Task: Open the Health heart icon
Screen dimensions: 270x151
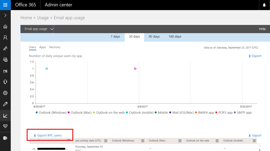Action: pyautogui.click(x=5, y=126)
